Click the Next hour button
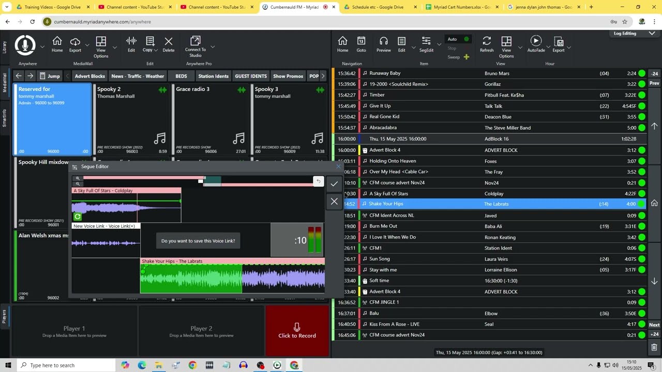662x372 pixels. pos(654,325)
